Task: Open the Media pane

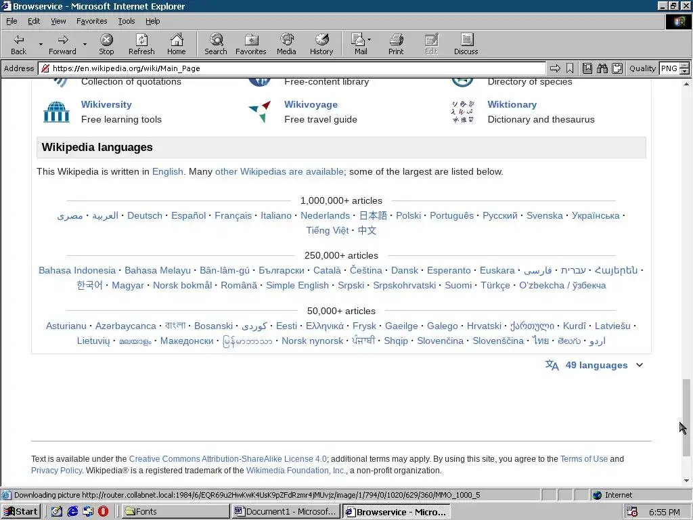Action: [x=286, y=44]
